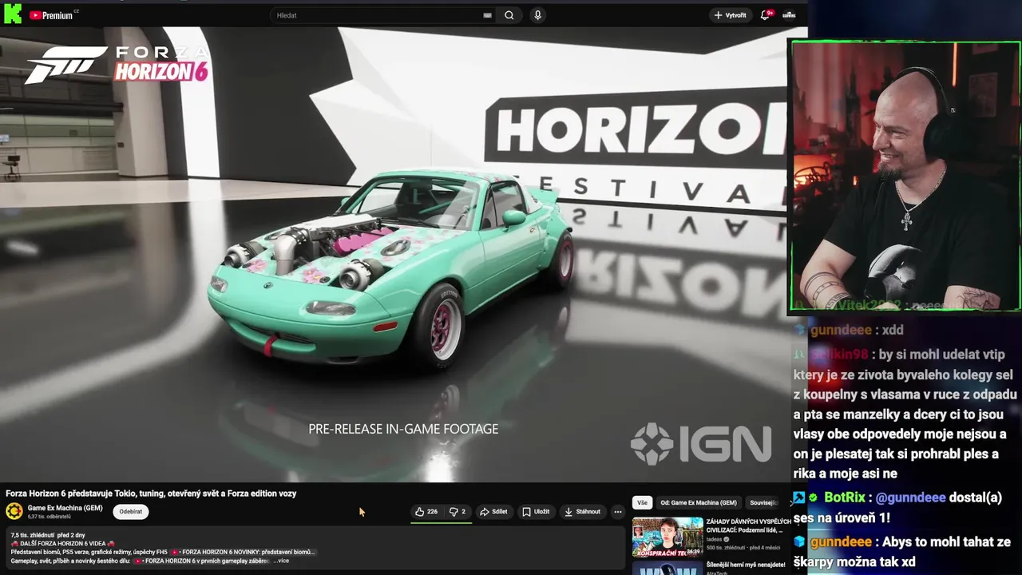Open the tadeas channel name under suggestion

[x=715, y=539]
